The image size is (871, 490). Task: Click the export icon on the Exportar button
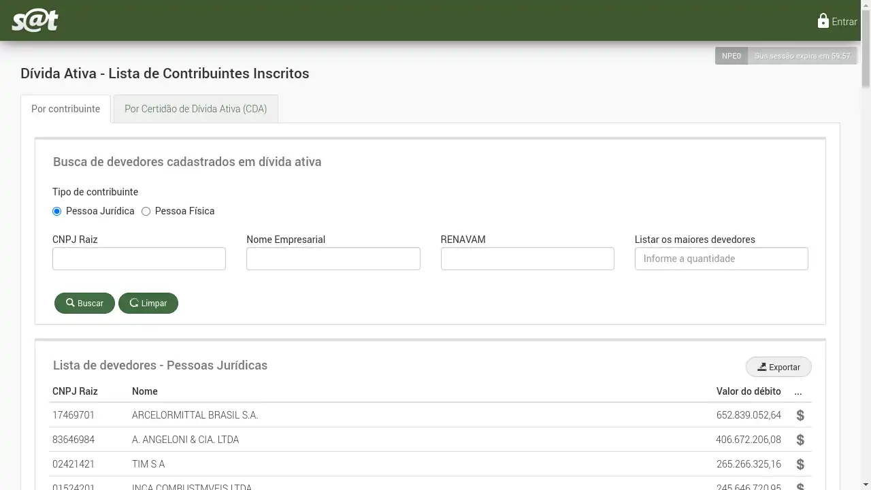pos(761,367)
